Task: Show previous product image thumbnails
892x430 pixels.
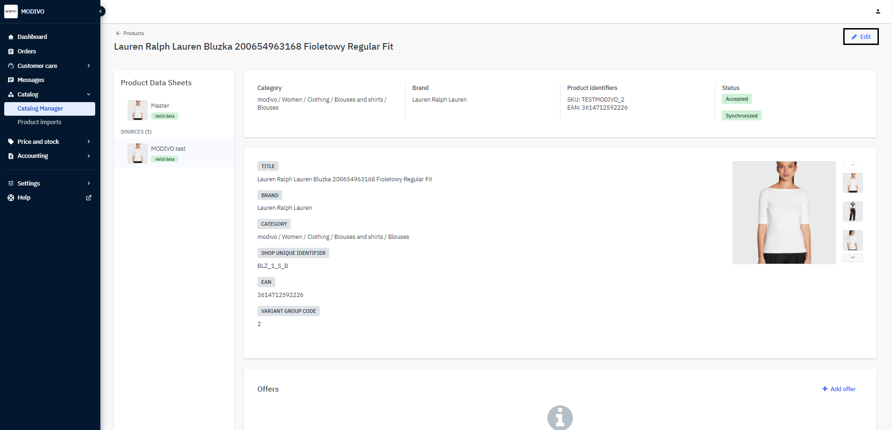Action: click(853, 165)
